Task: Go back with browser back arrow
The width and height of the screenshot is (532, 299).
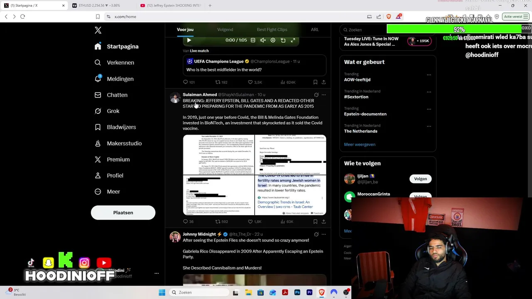Action: click(x=6, y=17)
